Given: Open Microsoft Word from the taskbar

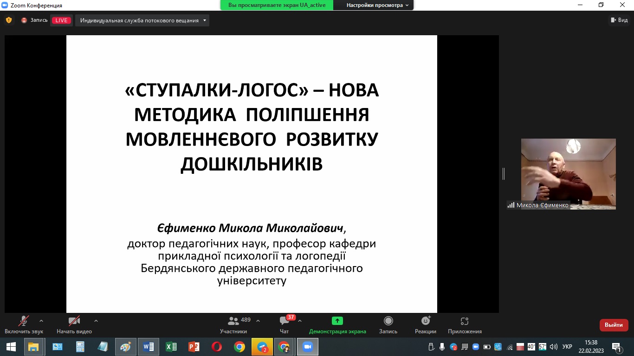Looking at the screenshot, I should click(148, 346).
